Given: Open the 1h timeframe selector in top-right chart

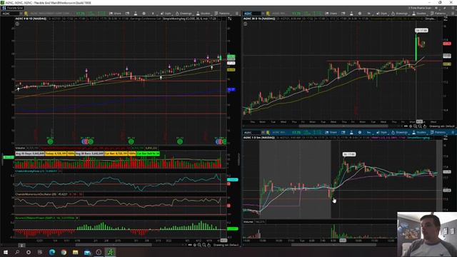Looking at the screenshot, I should click(x=369, y=14).
